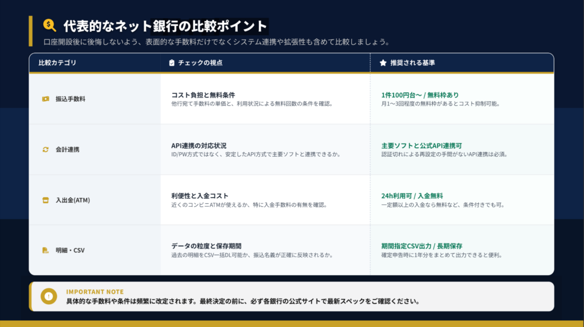Click the file icon next to 明細・CSV
The image size is (584, 327).
tap(46, 250)
